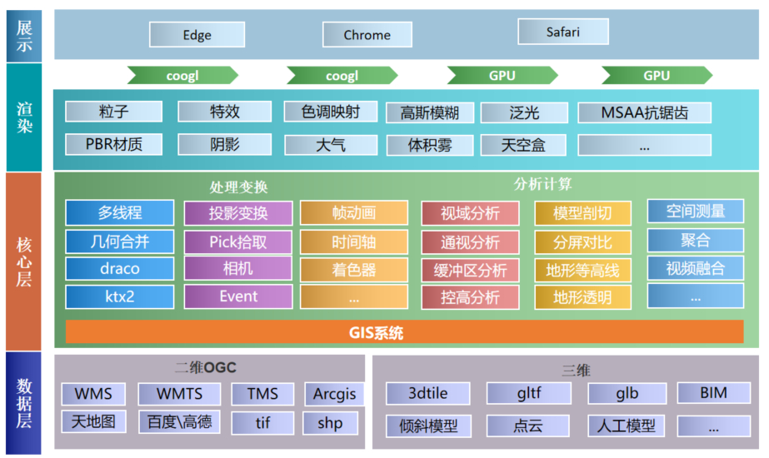Screen dimensions: 769x458
Task: Select the Chrome box in display layer
Action: (x=367, y=35)
